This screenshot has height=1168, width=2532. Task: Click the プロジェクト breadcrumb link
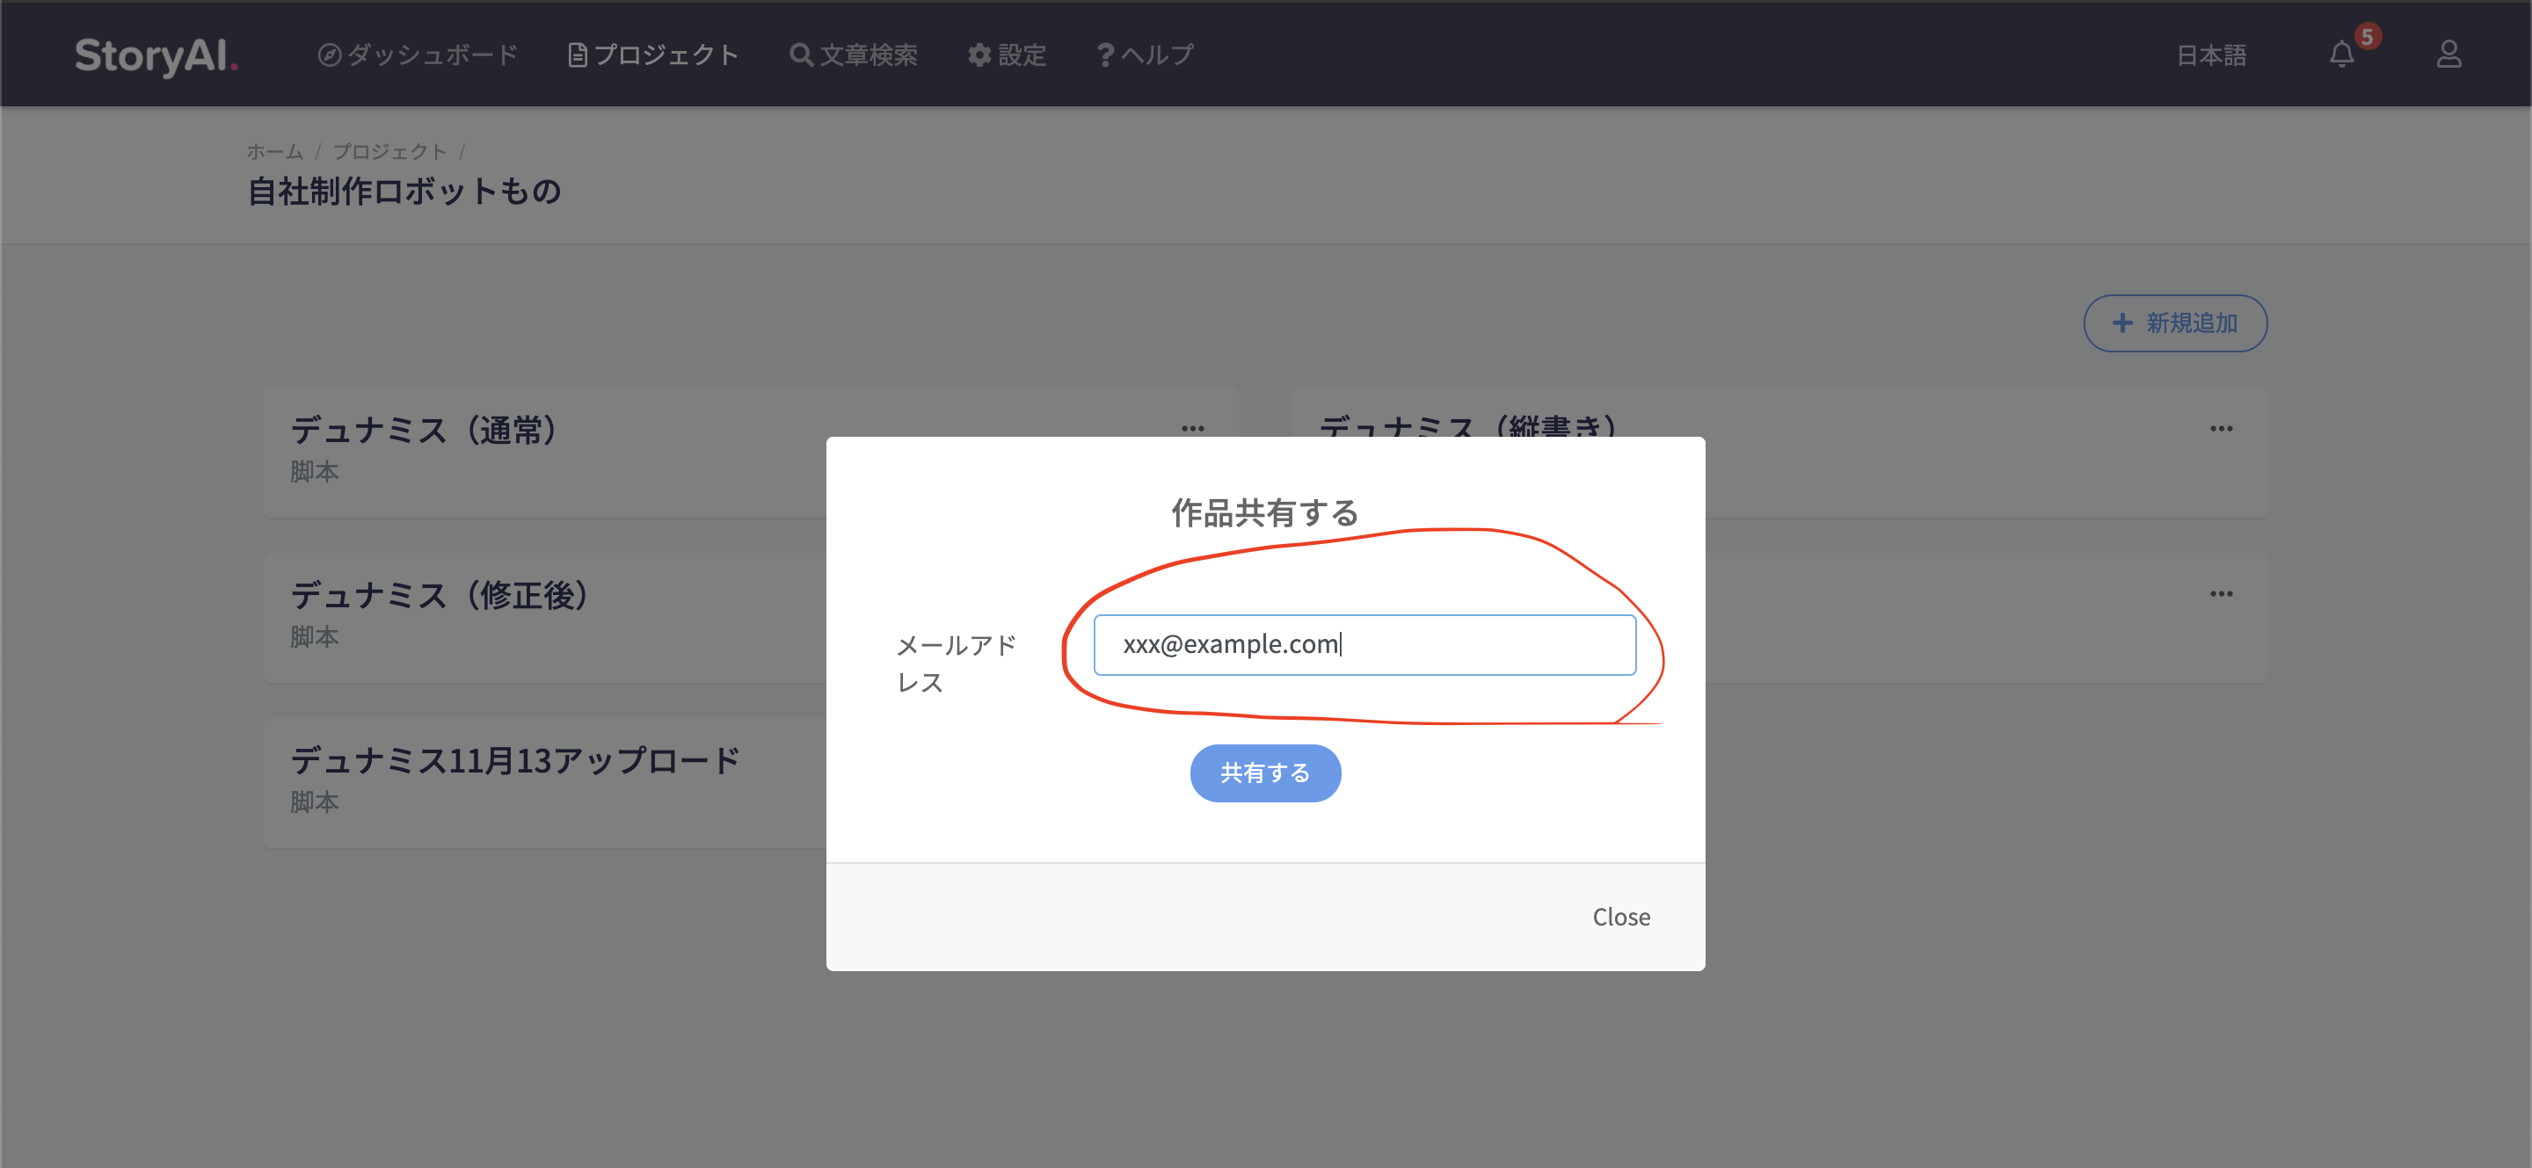[389, 150]
